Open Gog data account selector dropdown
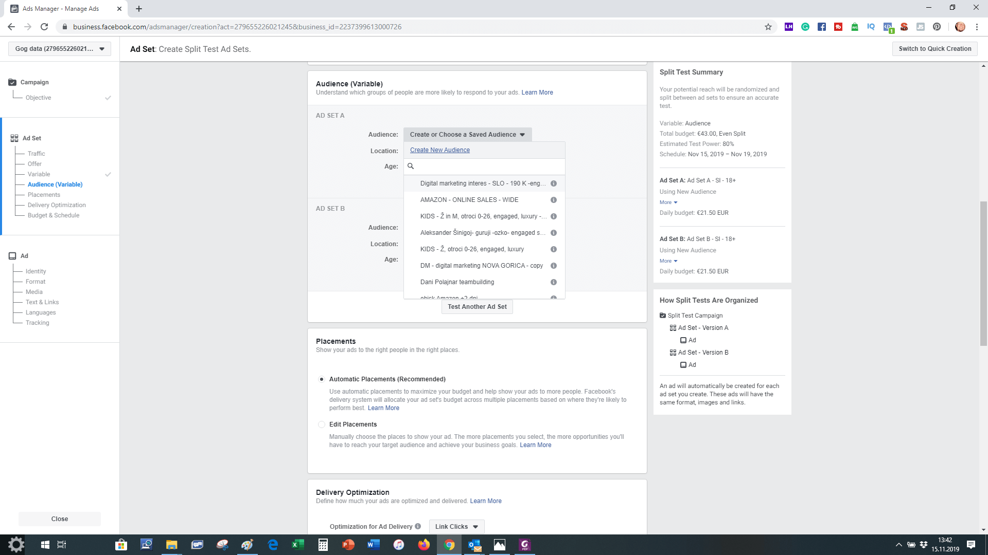The height and width of the screenshot is (555, 988). pos(60,49)
